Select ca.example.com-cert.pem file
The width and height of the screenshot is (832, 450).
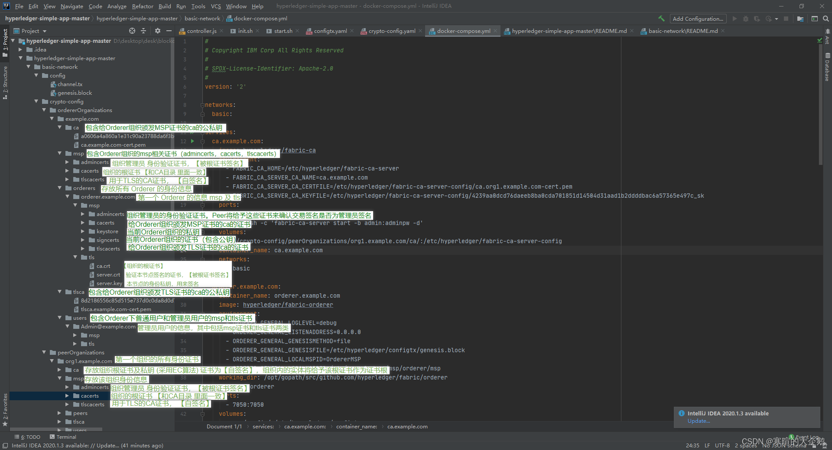[x=110, y=145]
